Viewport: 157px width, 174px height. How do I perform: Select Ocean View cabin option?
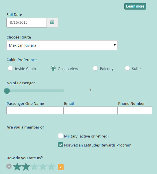(x=53, y=68)
